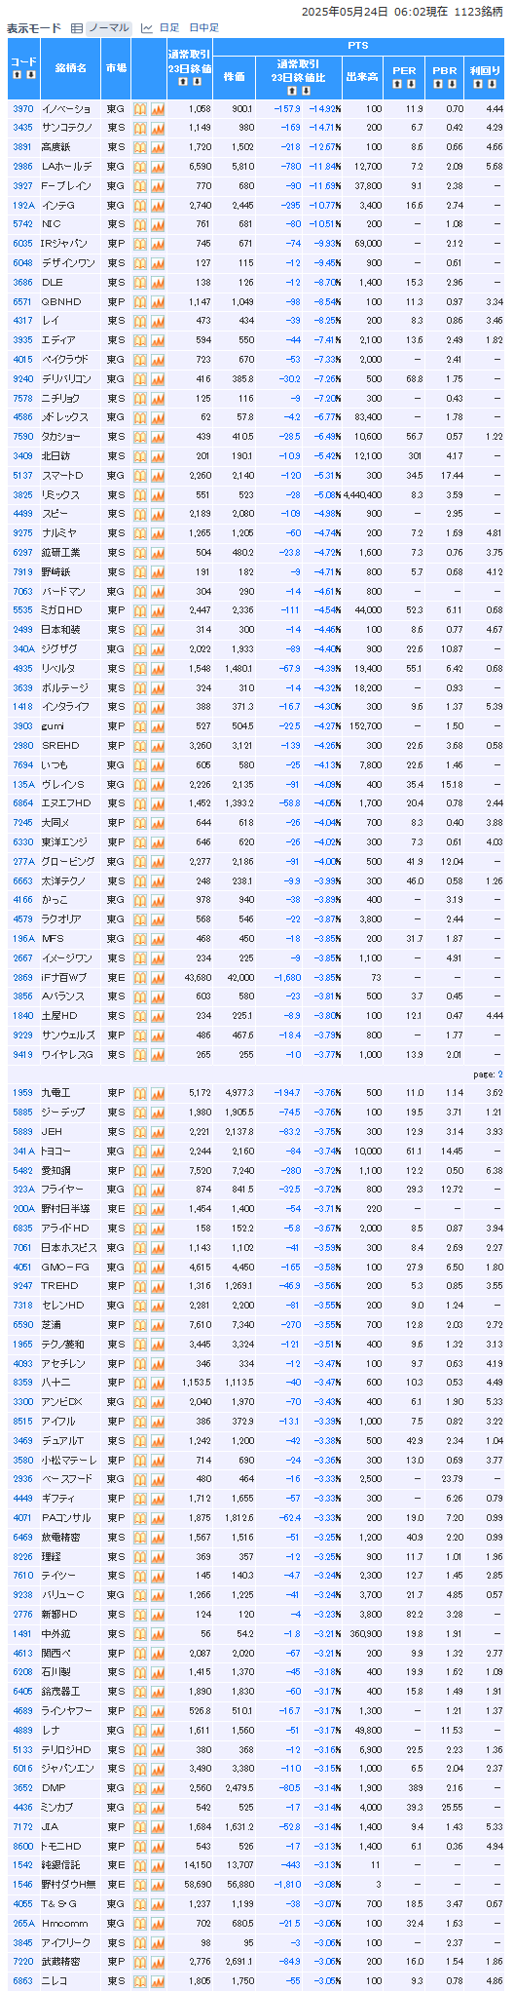Select the stock name ワイヤレスG
Screen dimensions: 514x1992
(x=67, y=1054)
